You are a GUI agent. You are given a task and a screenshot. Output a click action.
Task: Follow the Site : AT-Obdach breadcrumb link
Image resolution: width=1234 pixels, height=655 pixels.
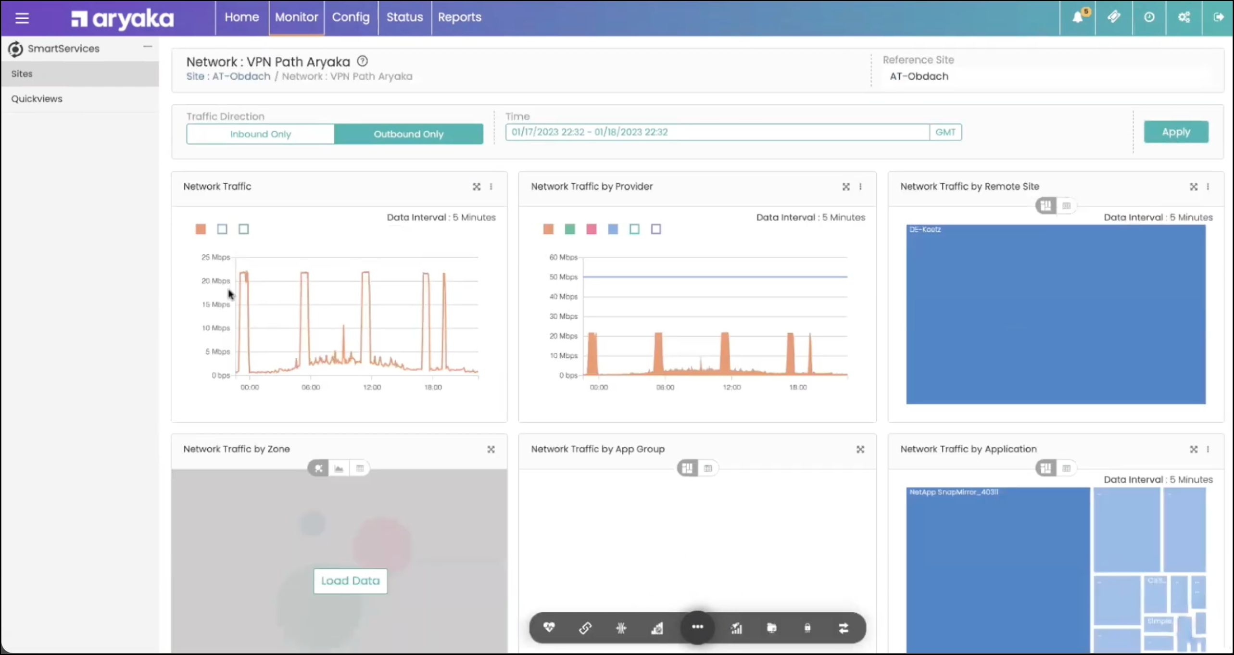[228, 76]
